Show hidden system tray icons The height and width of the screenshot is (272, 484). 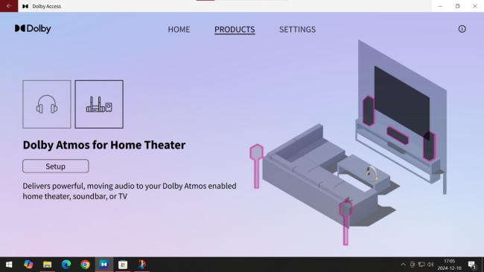coord(403,265)
